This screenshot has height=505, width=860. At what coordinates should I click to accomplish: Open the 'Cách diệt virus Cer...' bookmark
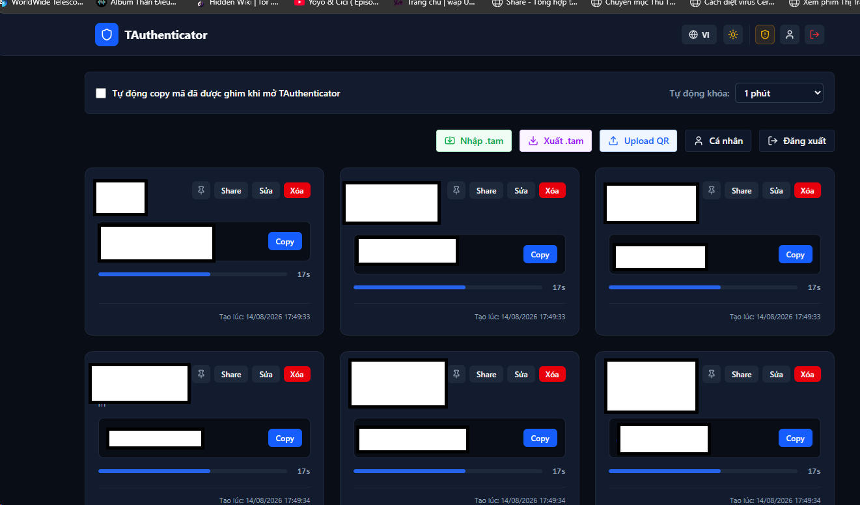(x=733, y=3)
